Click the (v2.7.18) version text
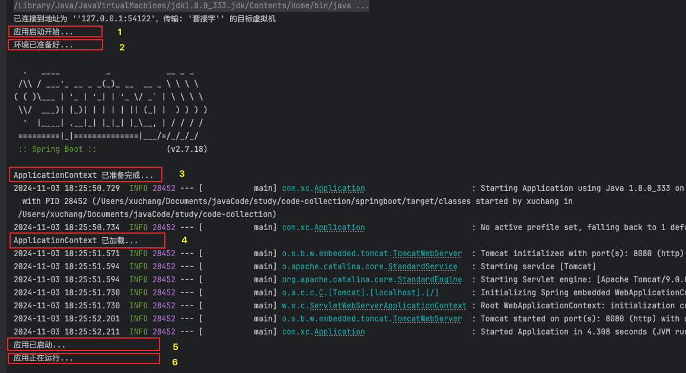This screenshot has height=373, width=686. coord(187,149)
